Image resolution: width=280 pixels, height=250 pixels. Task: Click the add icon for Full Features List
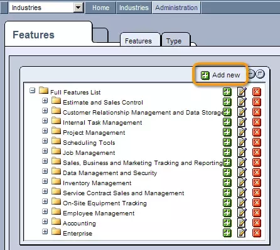227,92
